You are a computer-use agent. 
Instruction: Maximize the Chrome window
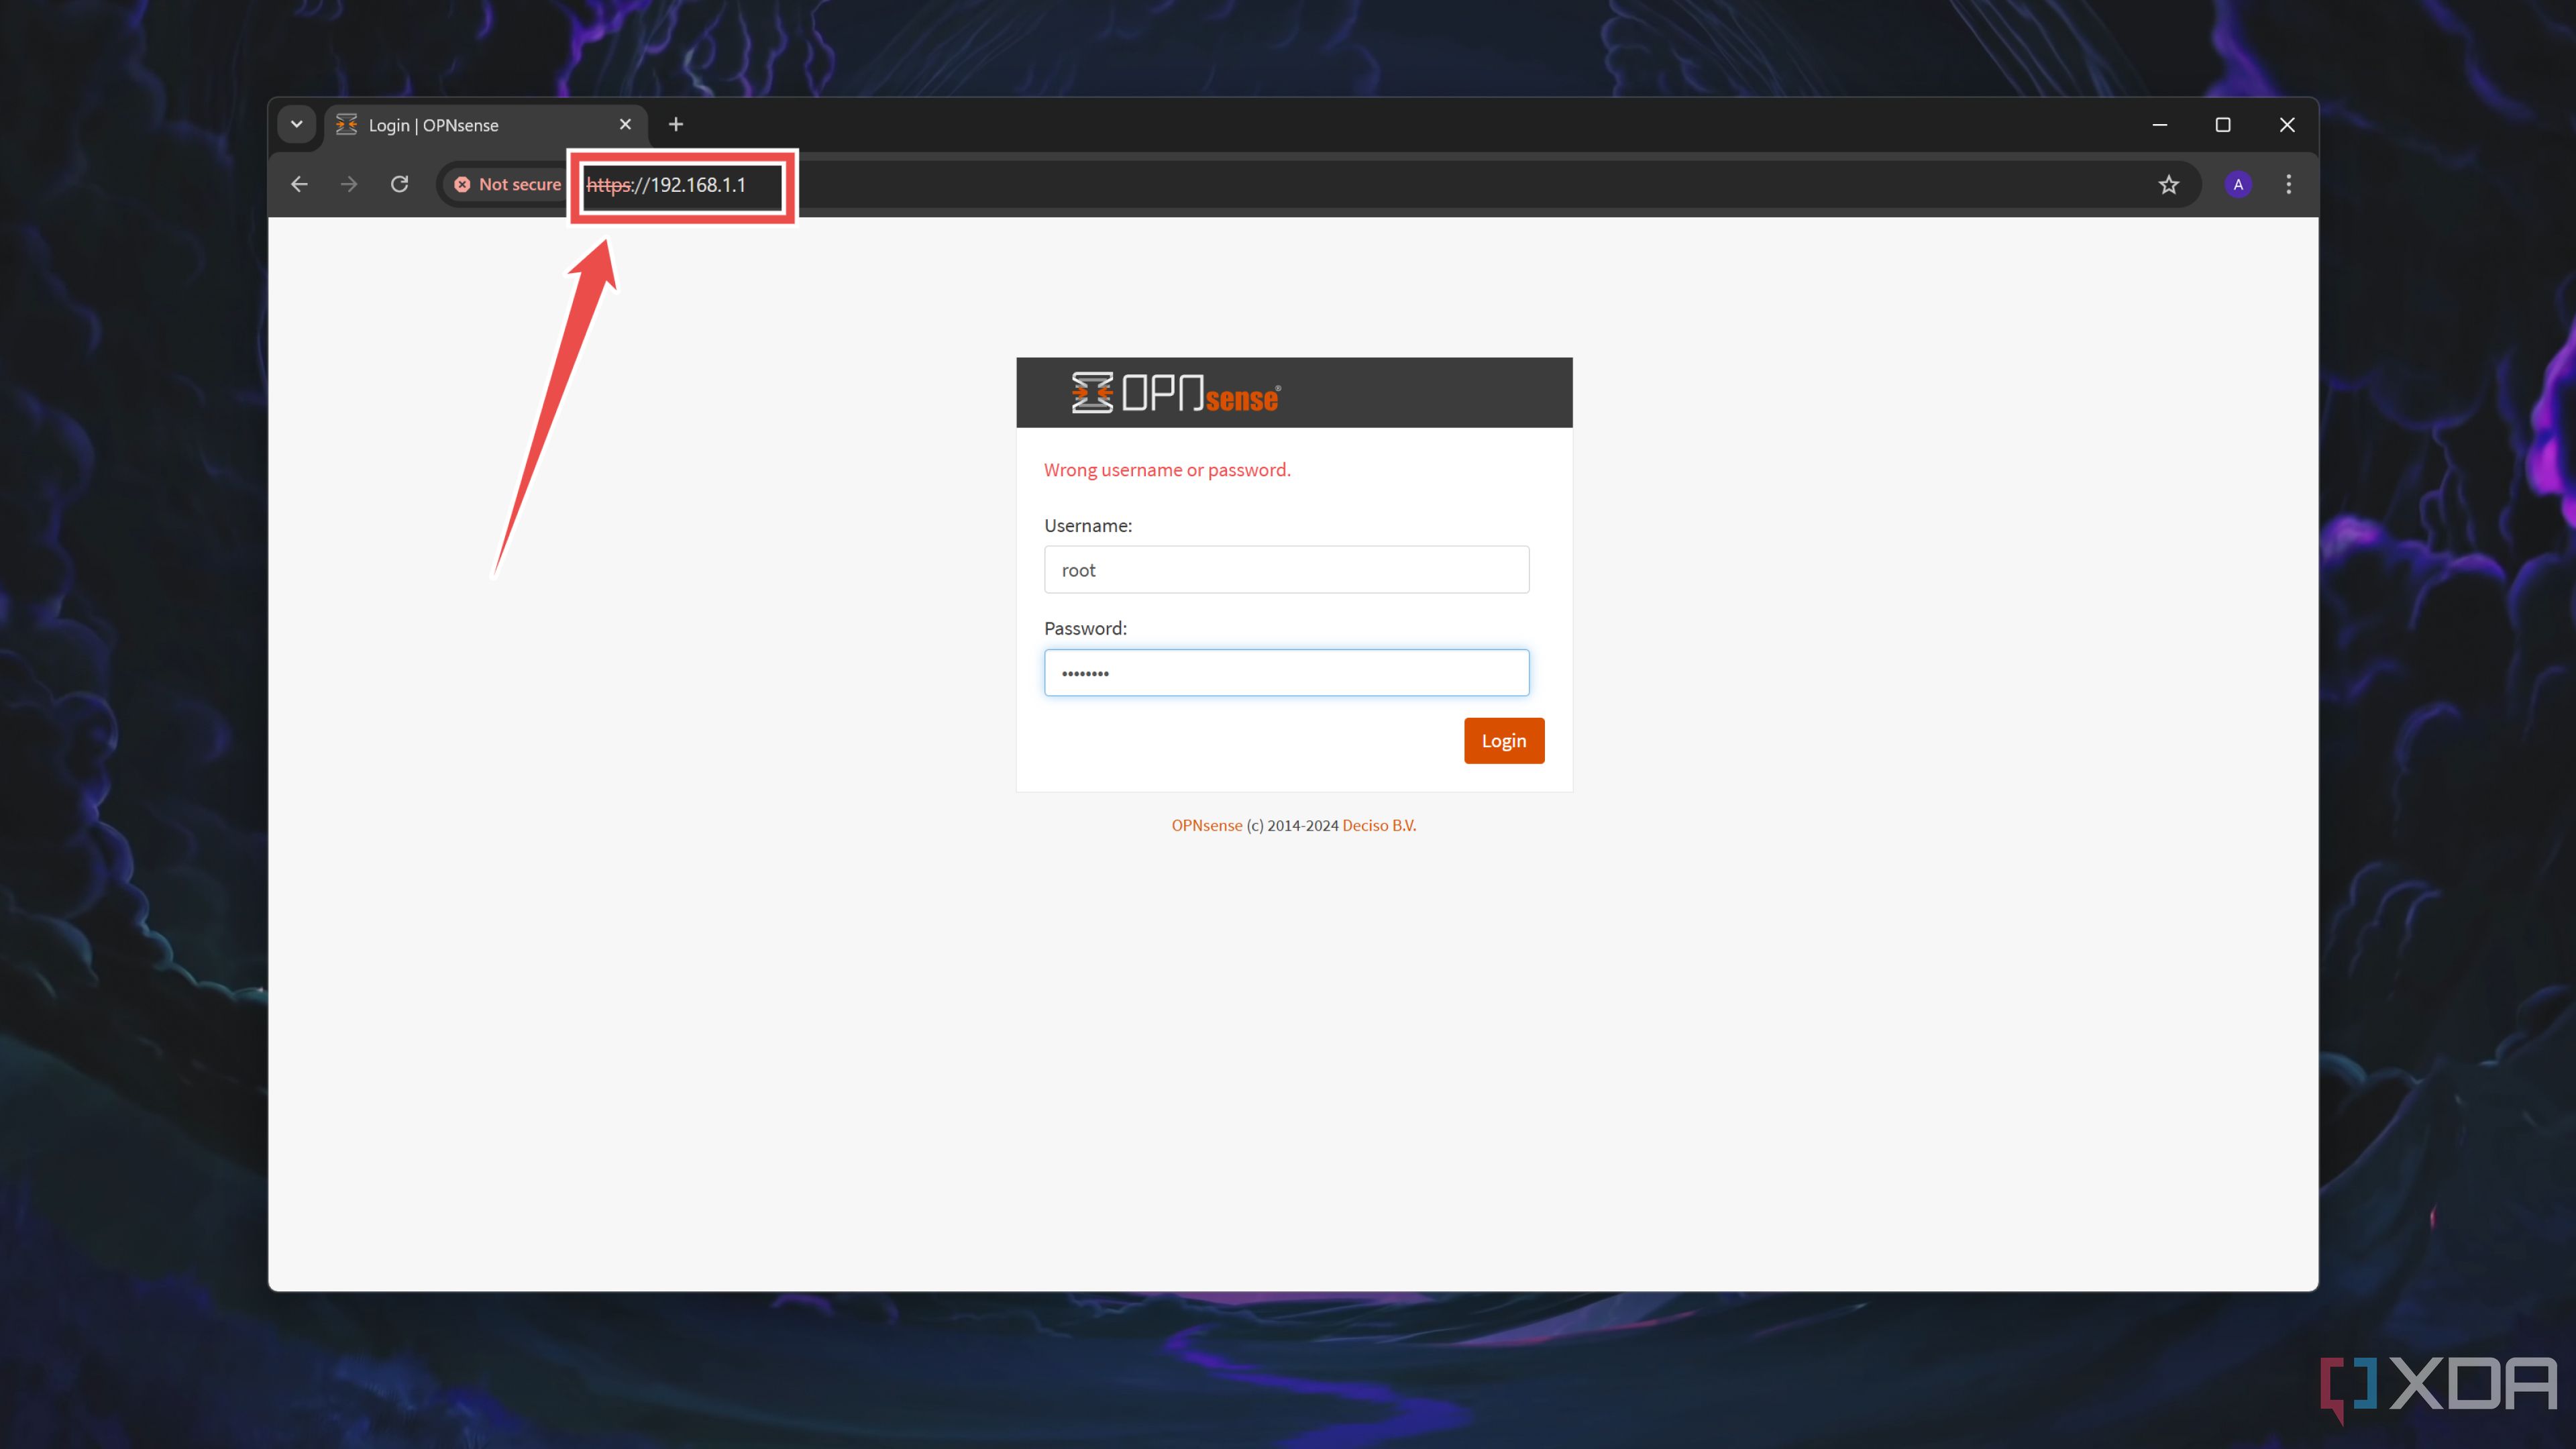click(x=2222, y=125)
